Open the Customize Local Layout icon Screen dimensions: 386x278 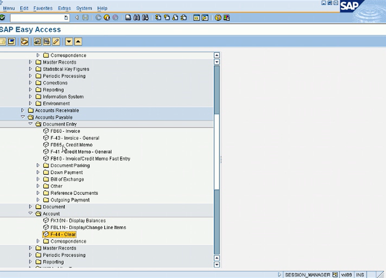(x=227, y=18)
